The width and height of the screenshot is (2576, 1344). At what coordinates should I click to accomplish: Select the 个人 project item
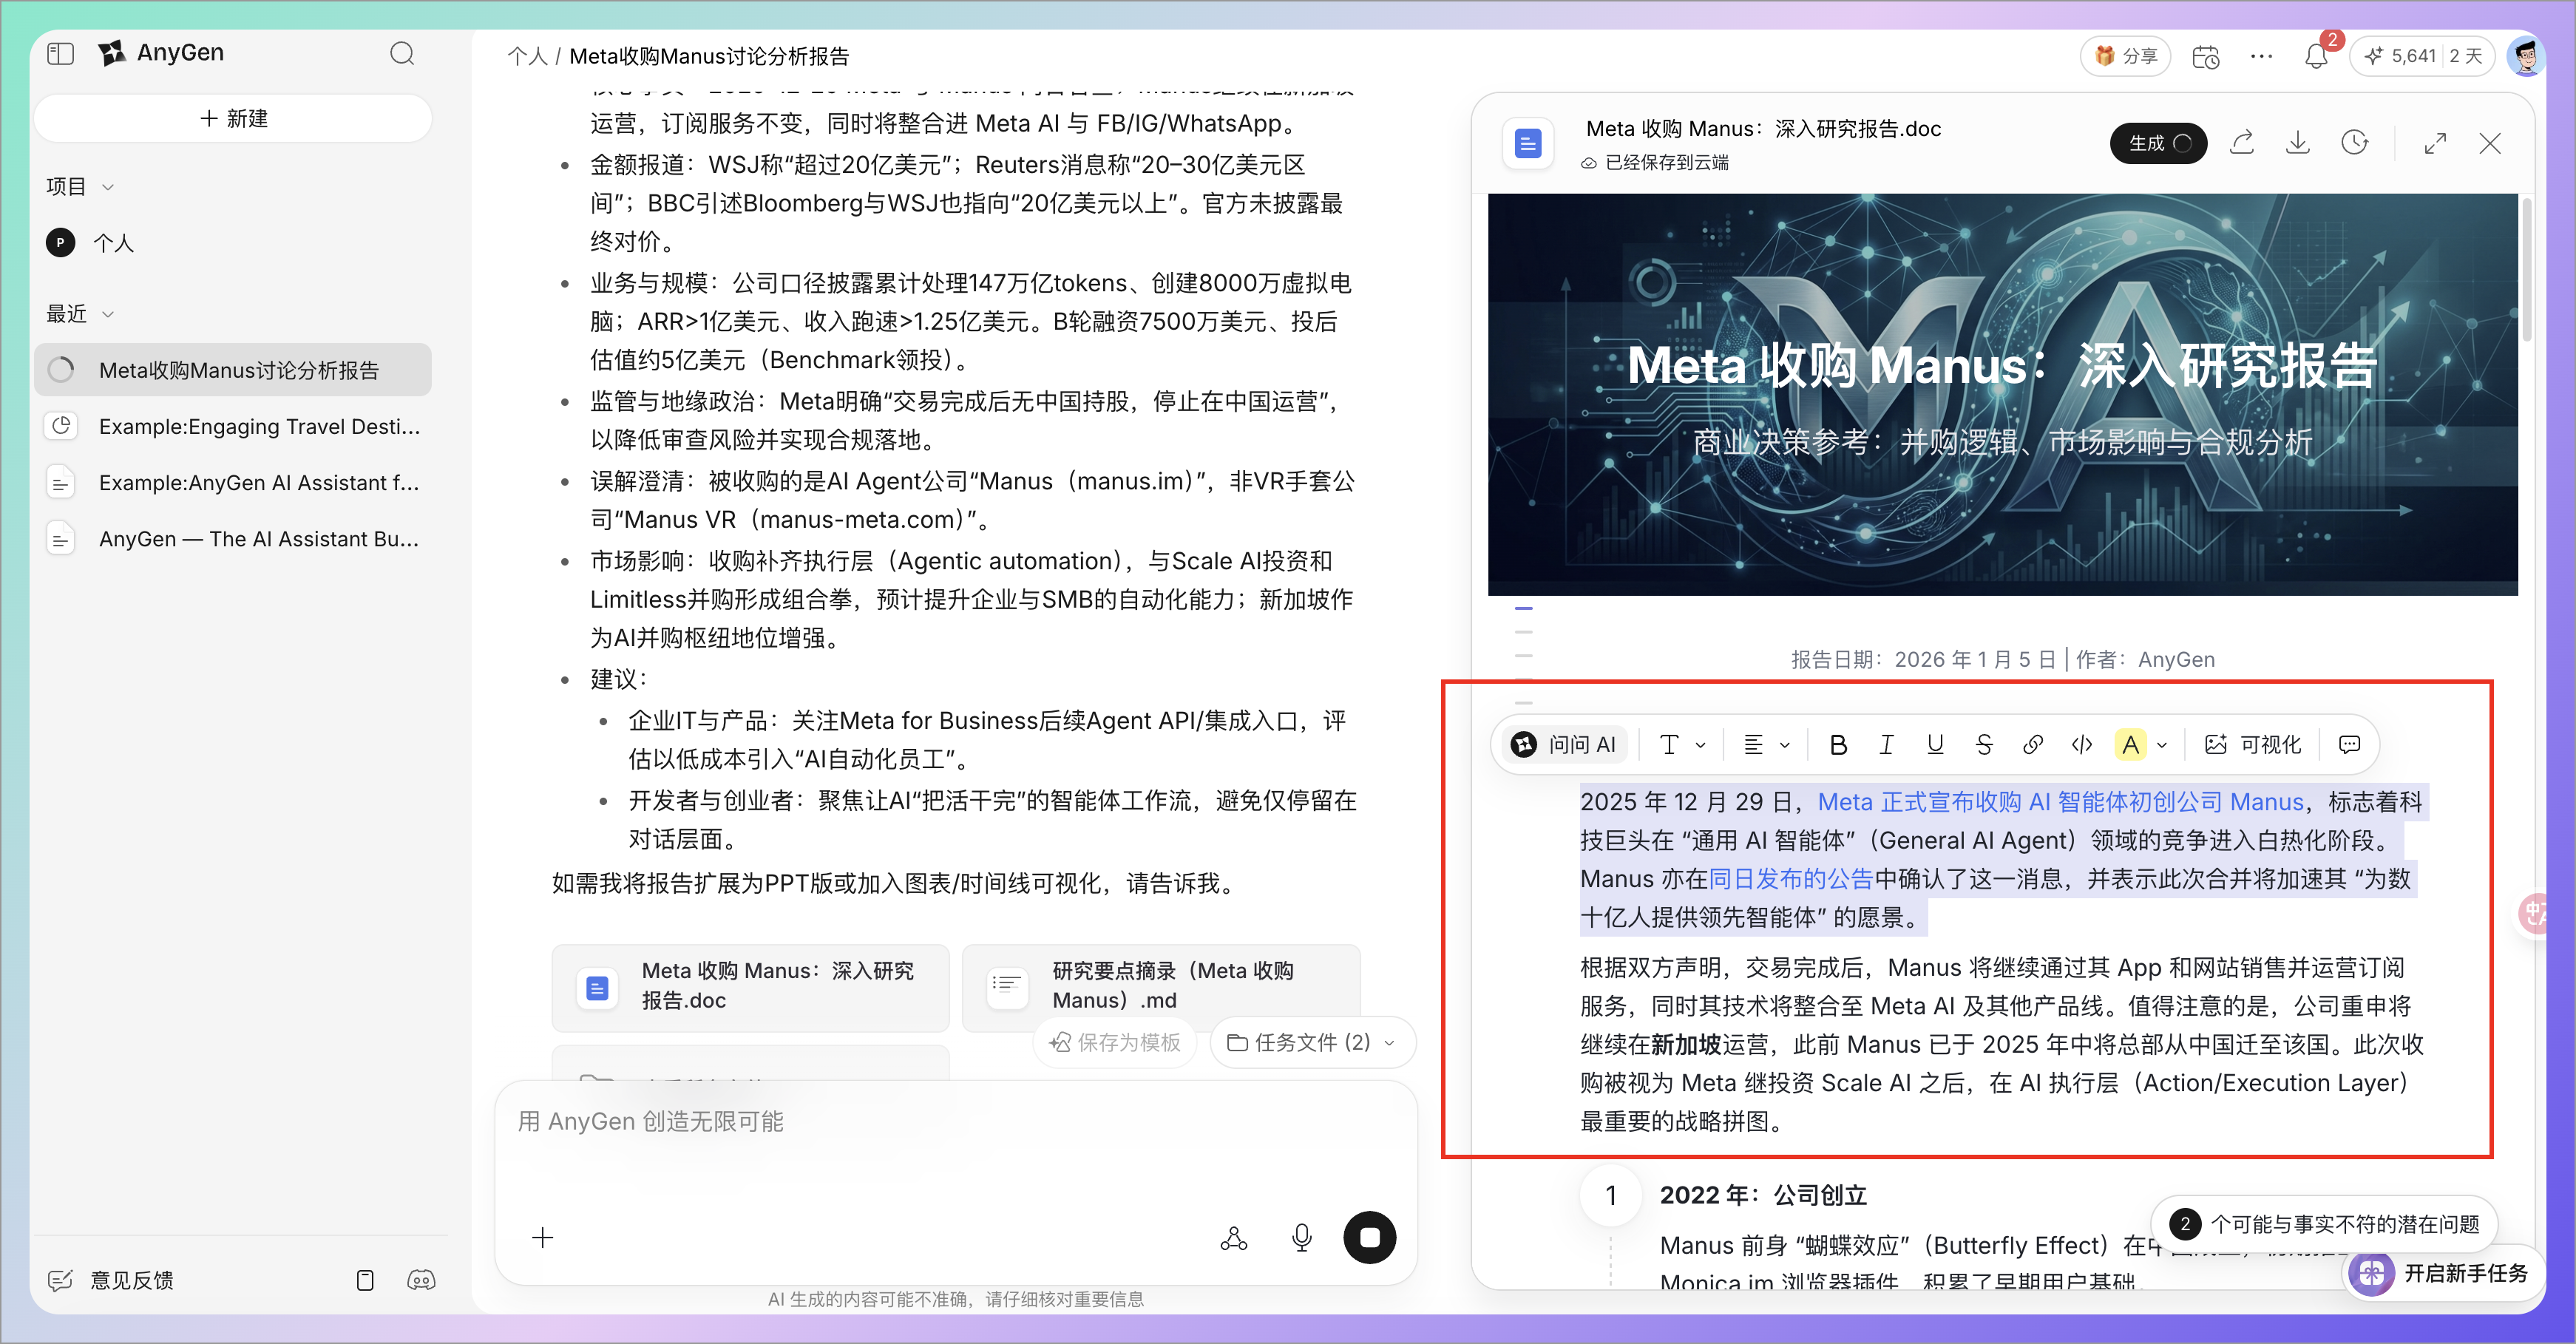coord(113,243)
